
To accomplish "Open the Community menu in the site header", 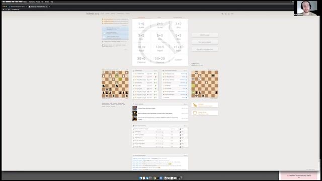I will tap(120, 14).
